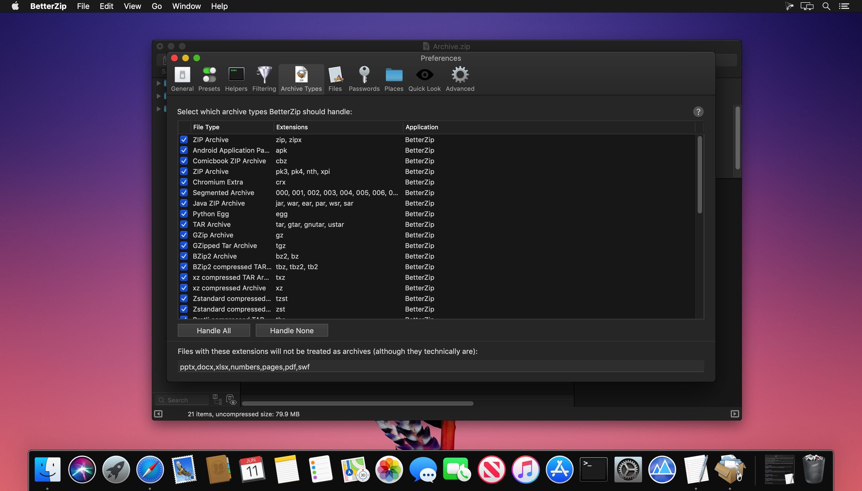Open the Advanced gear pane
Image resolution: width=862 pixels, height=491 pixels.
[x=459, y=79]
